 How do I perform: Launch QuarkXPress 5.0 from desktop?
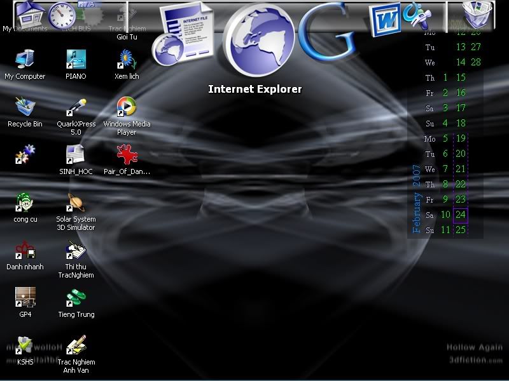76,107
